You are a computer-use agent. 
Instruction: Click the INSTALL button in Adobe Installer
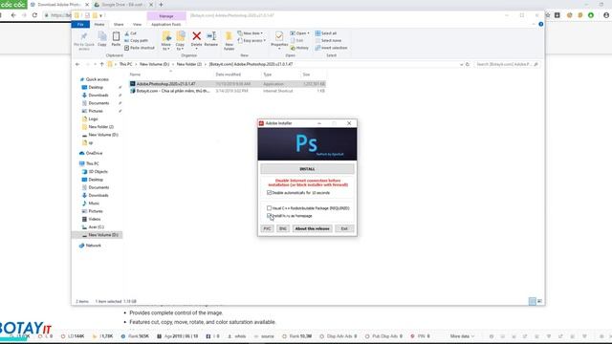307,169
